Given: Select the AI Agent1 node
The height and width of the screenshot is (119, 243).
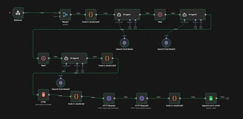Looking at the screenshot, I should tap(193, 15).
